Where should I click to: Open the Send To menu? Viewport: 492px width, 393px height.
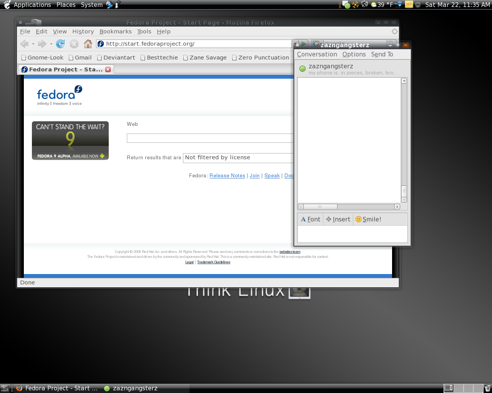click(x=382, y=54)
